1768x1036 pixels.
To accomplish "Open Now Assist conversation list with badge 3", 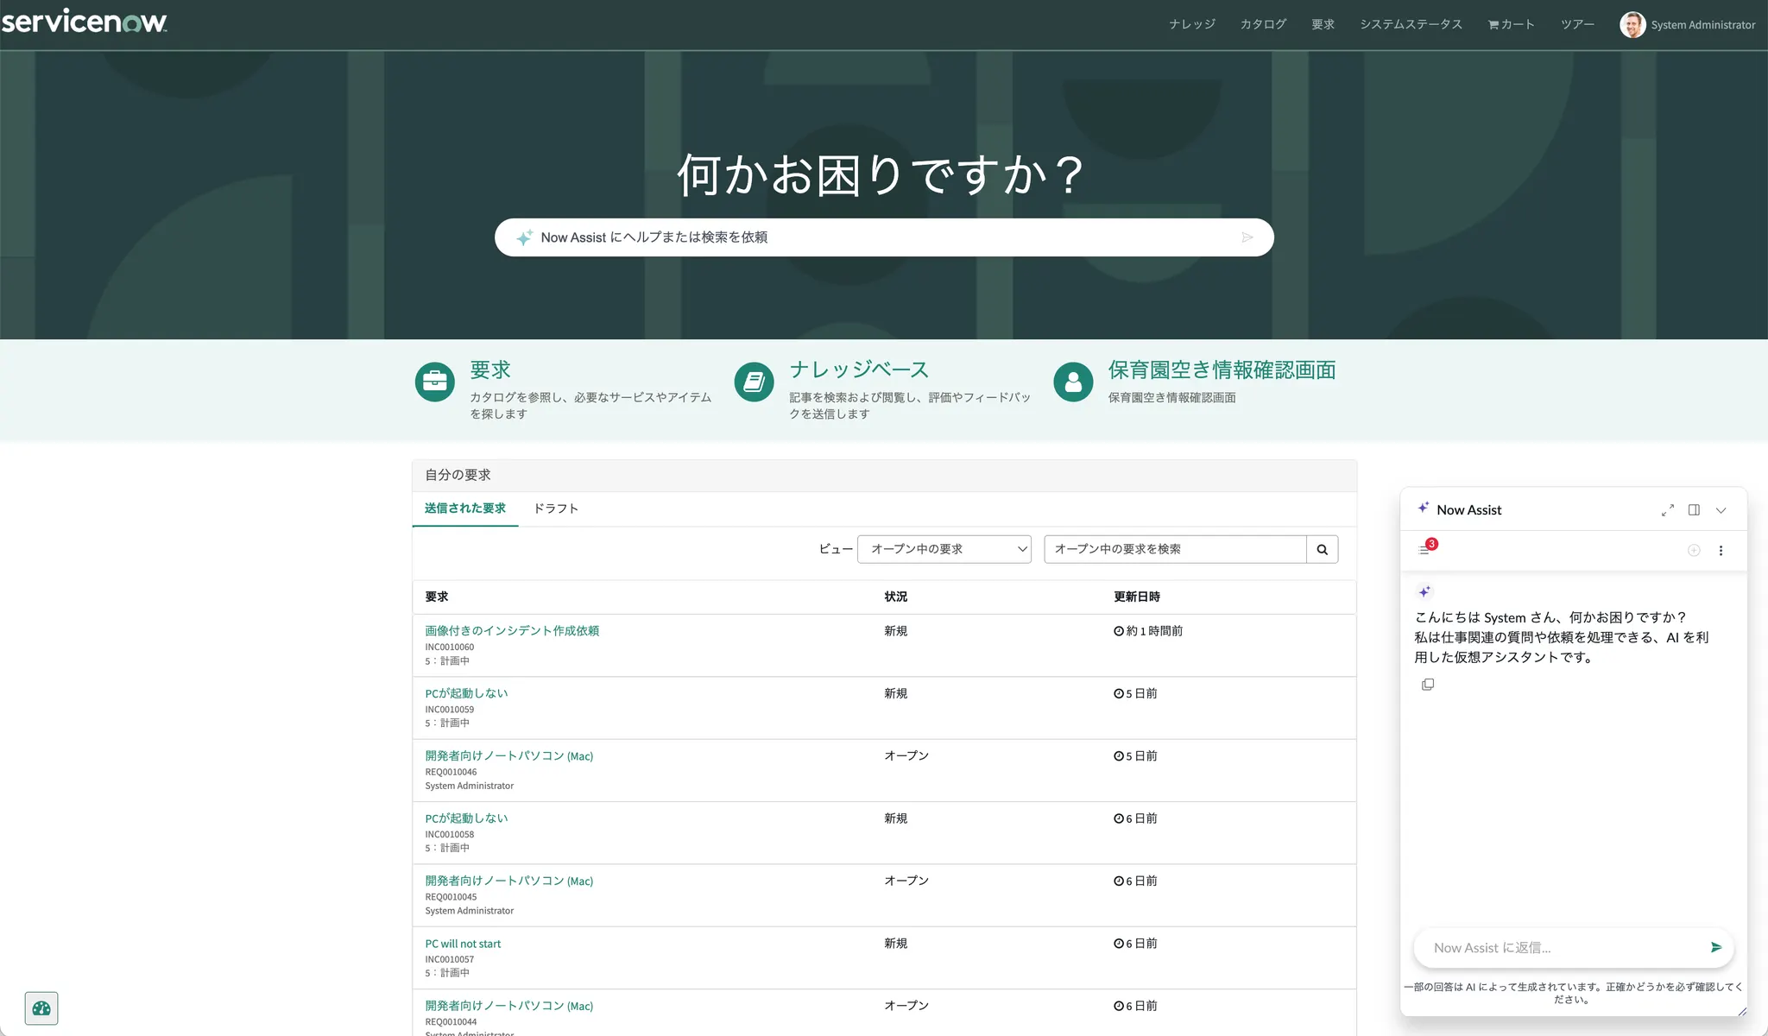I will [x=1425, y=549].
